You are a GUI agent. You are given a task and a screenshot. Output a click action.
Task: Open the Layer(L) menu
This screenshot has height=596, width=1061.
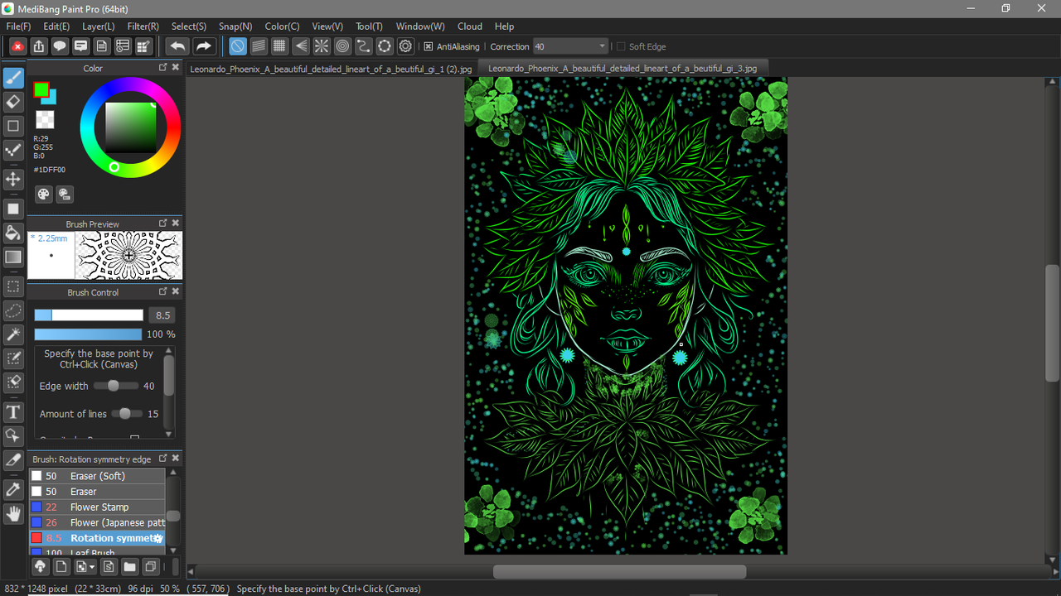click(99, 26)
